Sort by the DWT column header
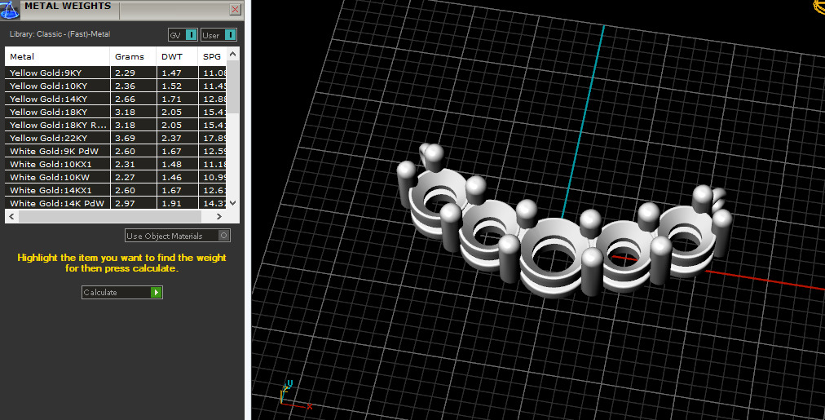Viewport: 825px width, 420px height. click(178, 56)
